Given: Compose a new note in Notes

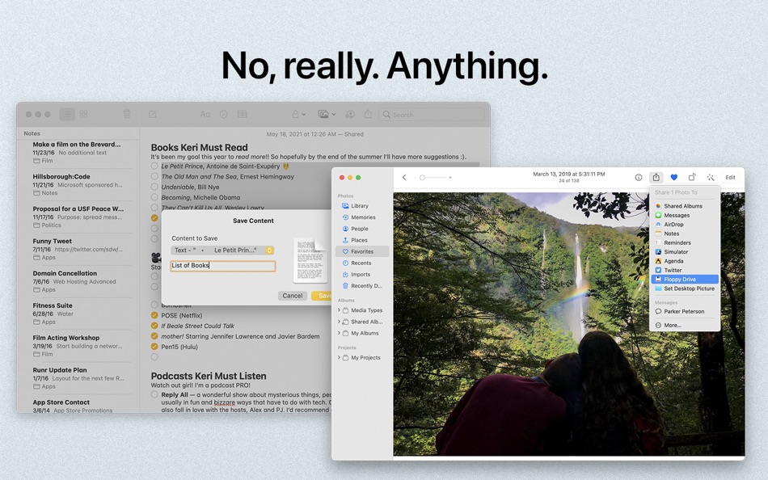Looking at the screenshot, I should tap(153, 114).
